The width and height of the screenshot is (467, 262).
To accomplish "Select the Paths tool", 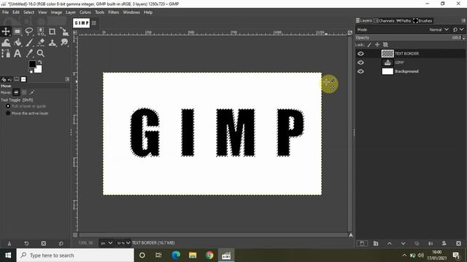I will 6,53.
